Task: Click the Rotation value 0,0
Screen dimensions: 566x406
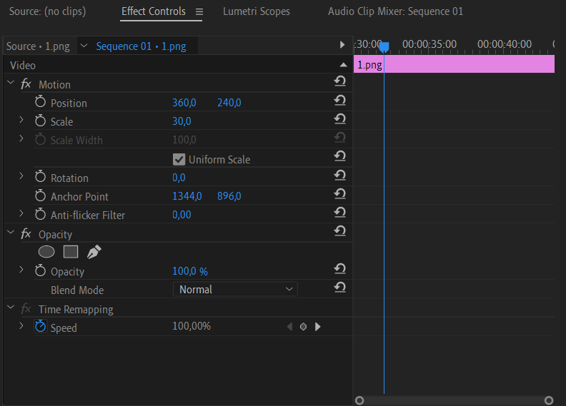Action: 179,178
